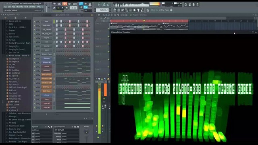Image resolution: width=258 pixels, height=145 pixels.
Task: Open the plugin picker plug icon
Action: tap(138, 10)
